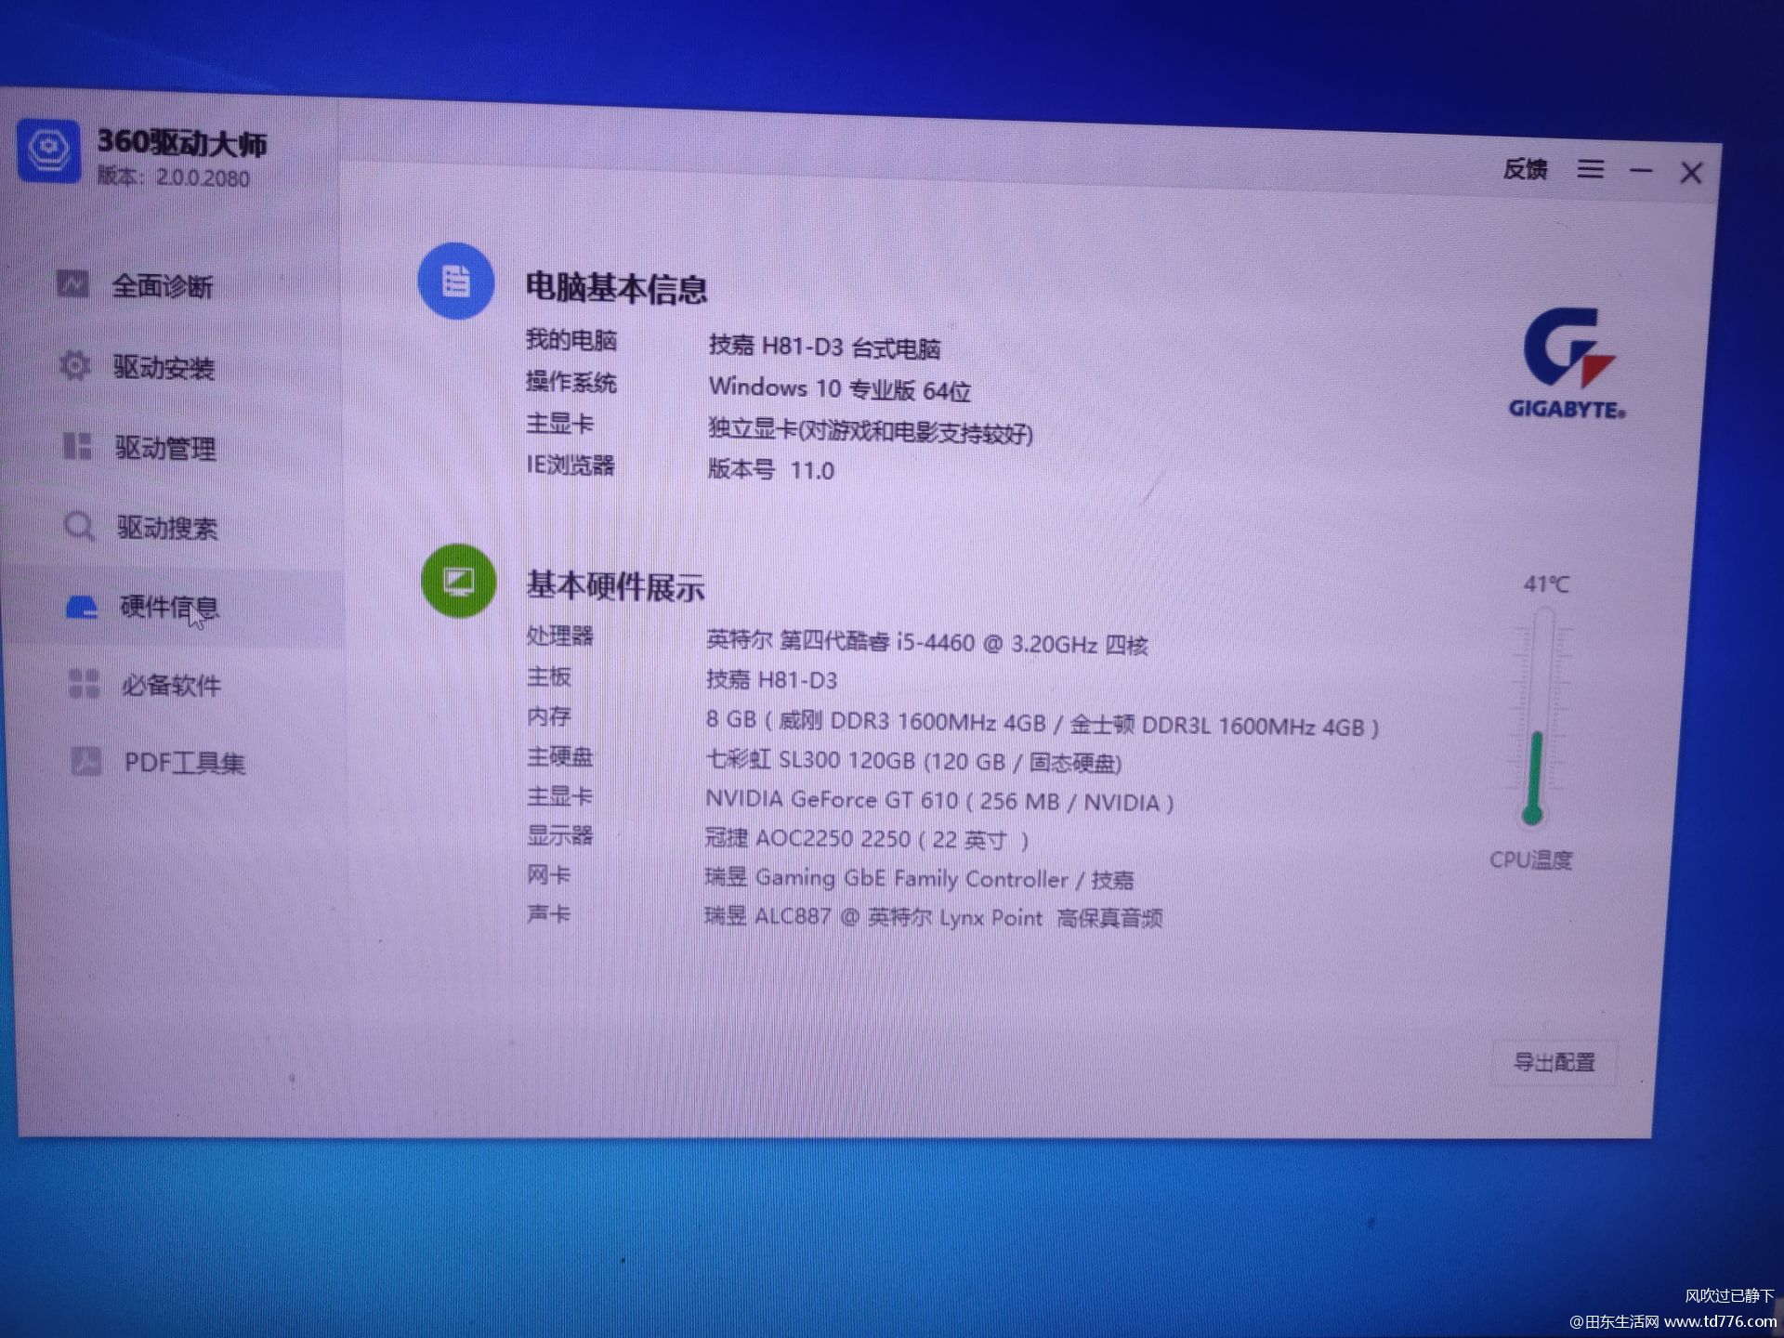Click the 我的电脑 label

coord(571,340)
